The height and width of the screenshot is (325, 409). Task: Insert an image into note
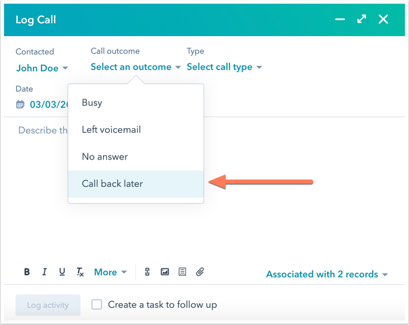coord(165,272)
